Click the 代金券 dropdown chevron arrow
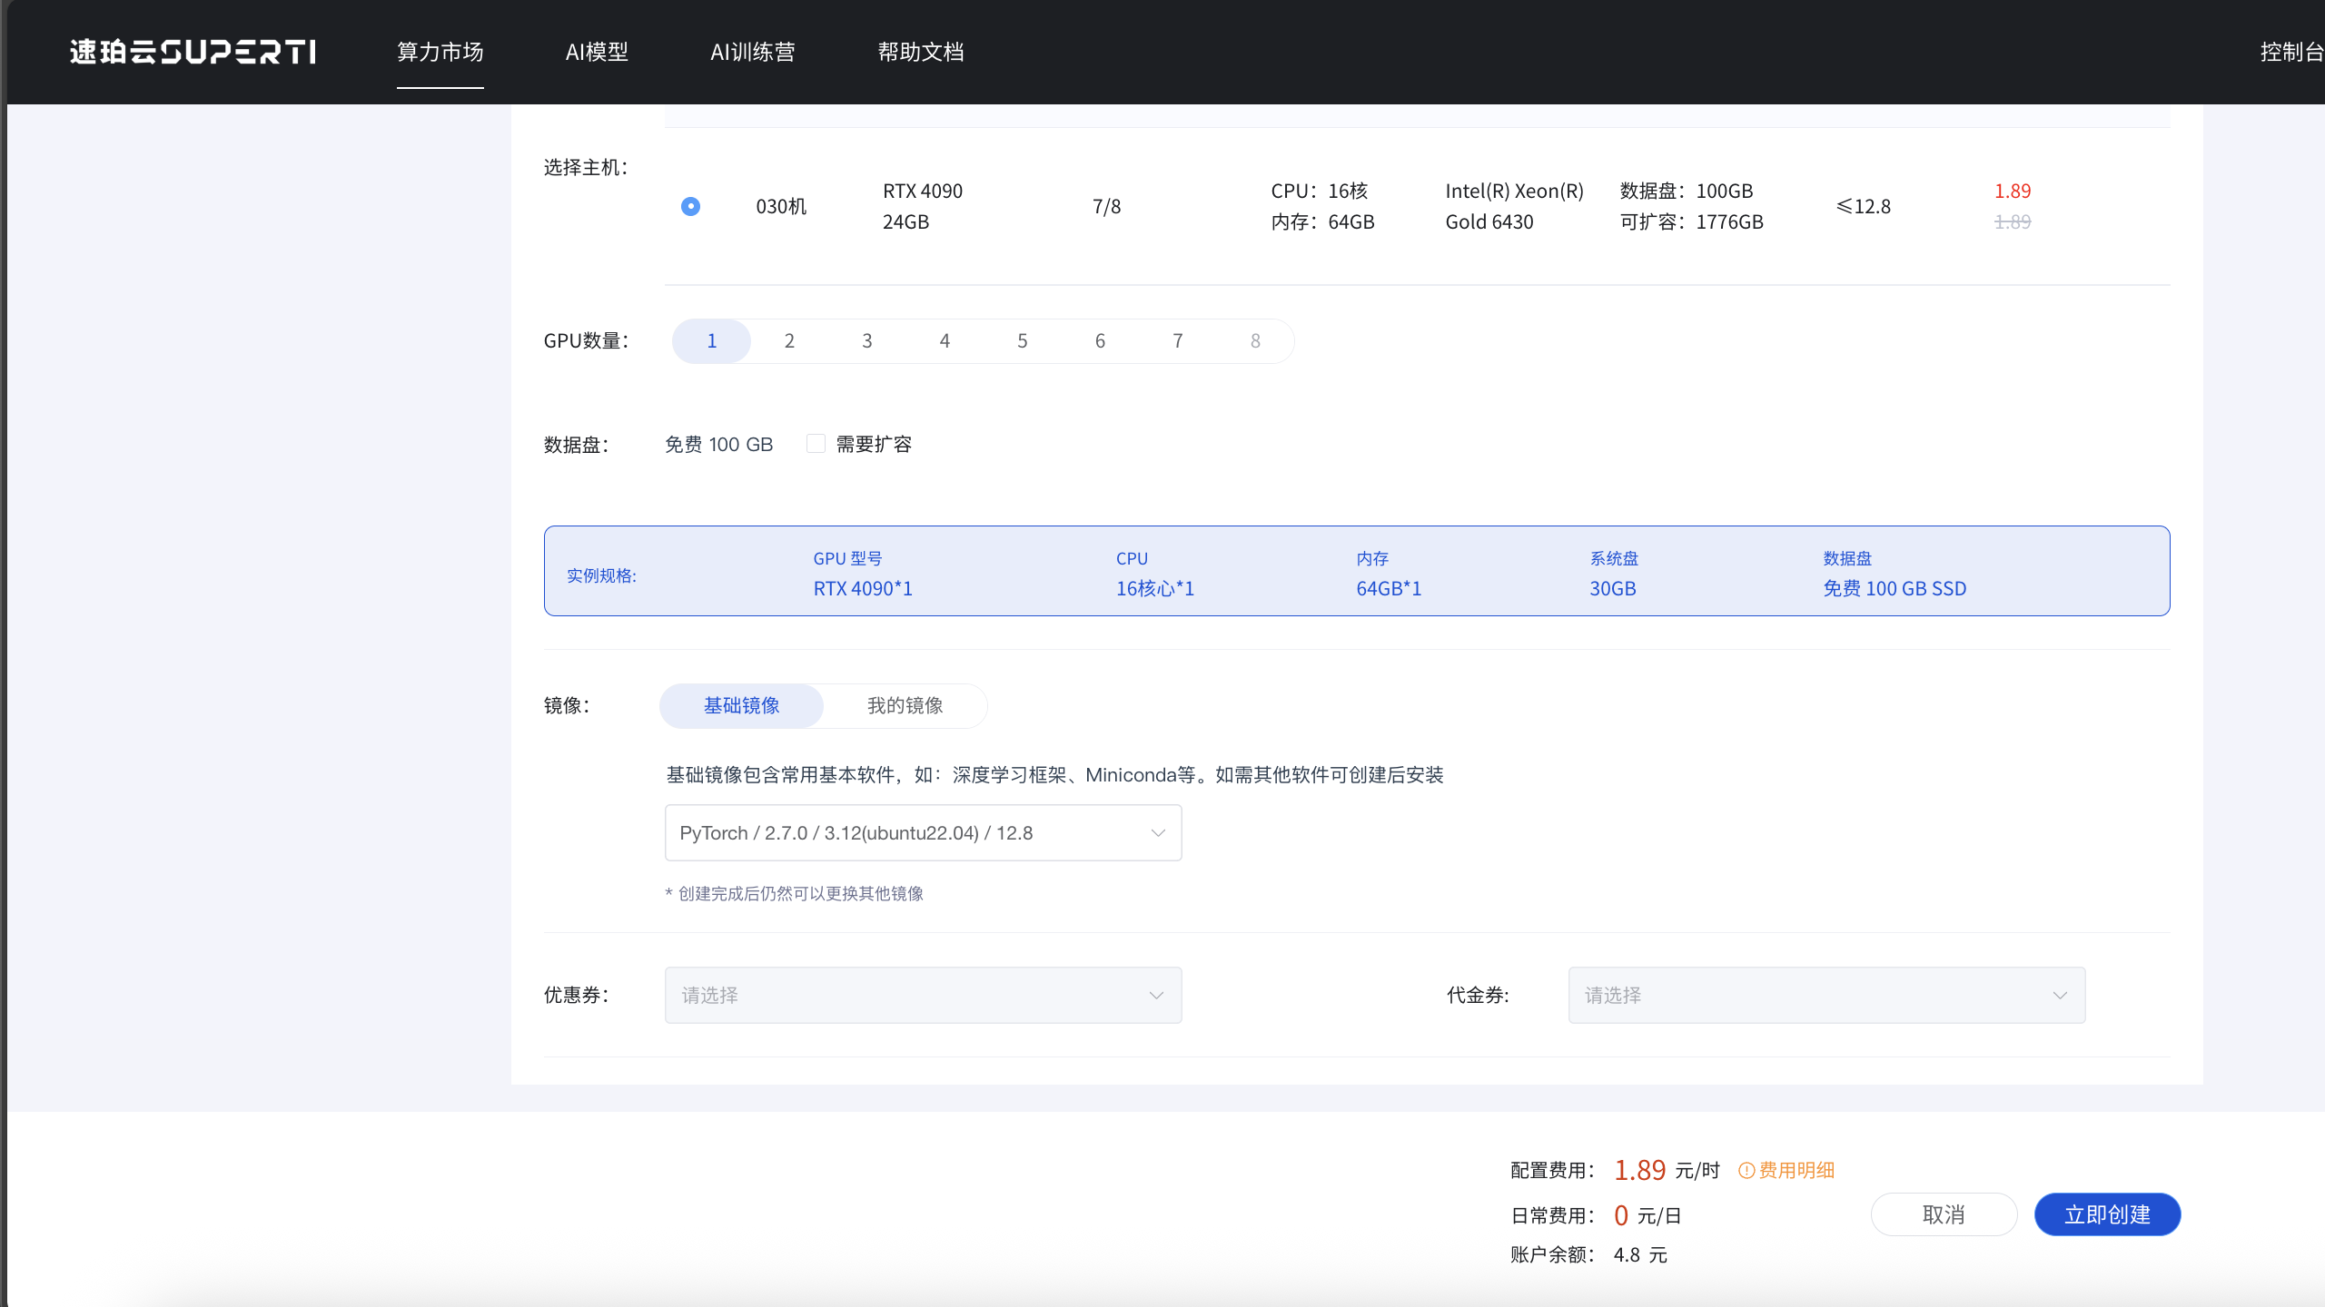 point(2060,996)
